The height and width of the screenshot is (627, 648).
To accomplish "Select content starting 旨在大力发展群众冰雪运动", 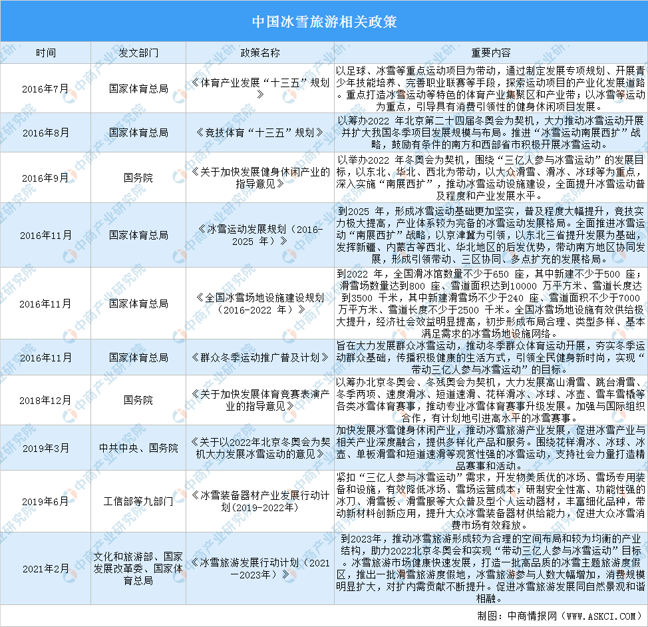I will (x=490, y=357).
